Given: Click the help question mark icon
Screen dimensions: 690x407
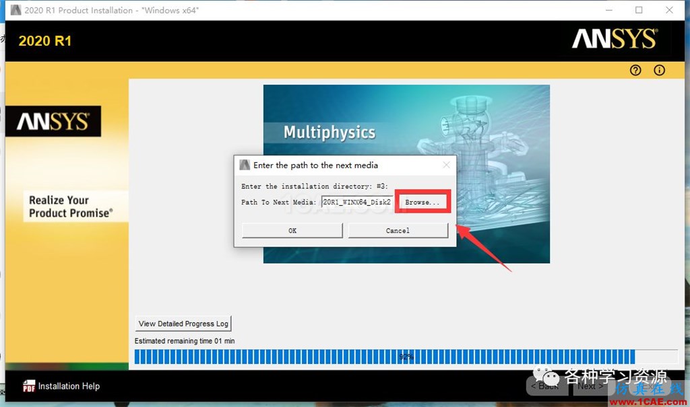Looking at the screenshot, I should (x=635, y=71).
